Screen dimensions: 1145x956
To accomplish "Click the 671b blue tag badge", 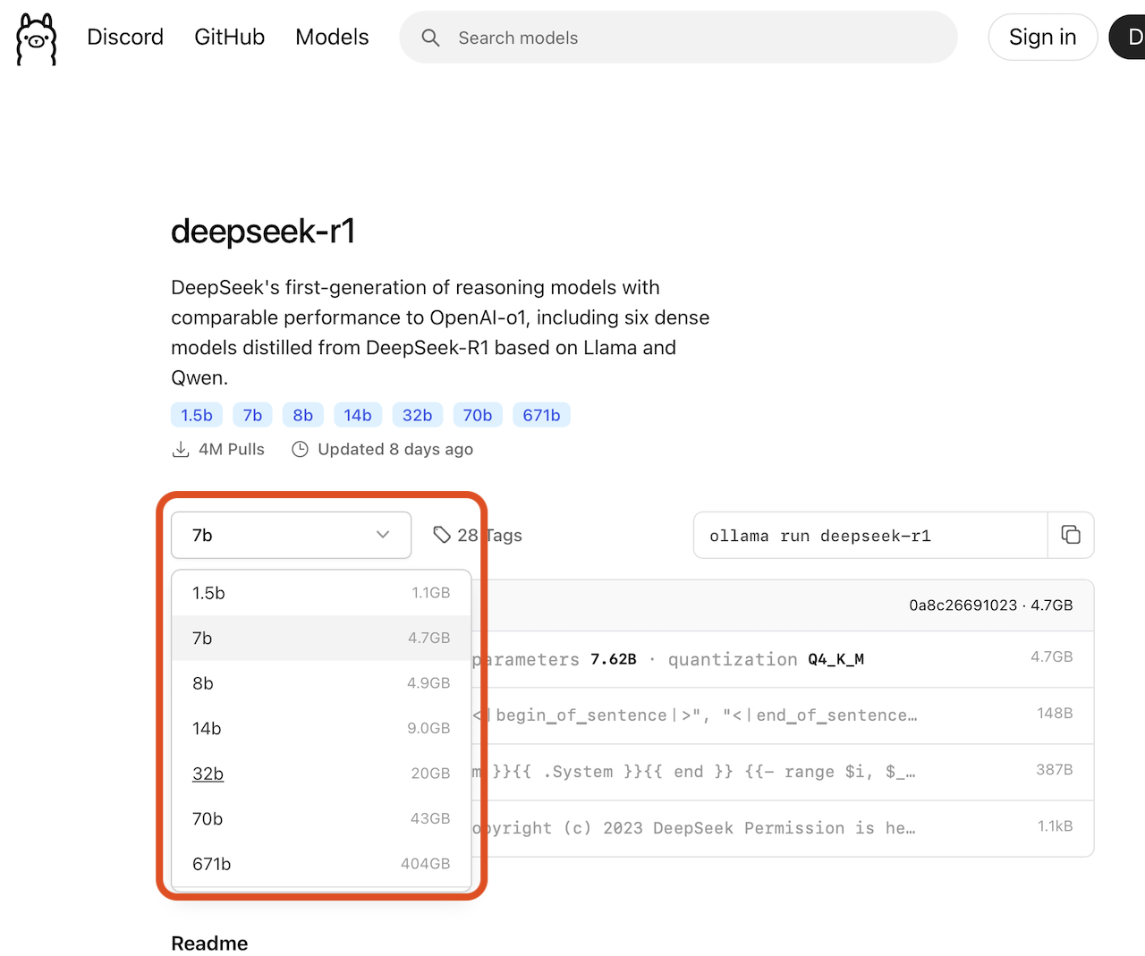I will [542, 415].
